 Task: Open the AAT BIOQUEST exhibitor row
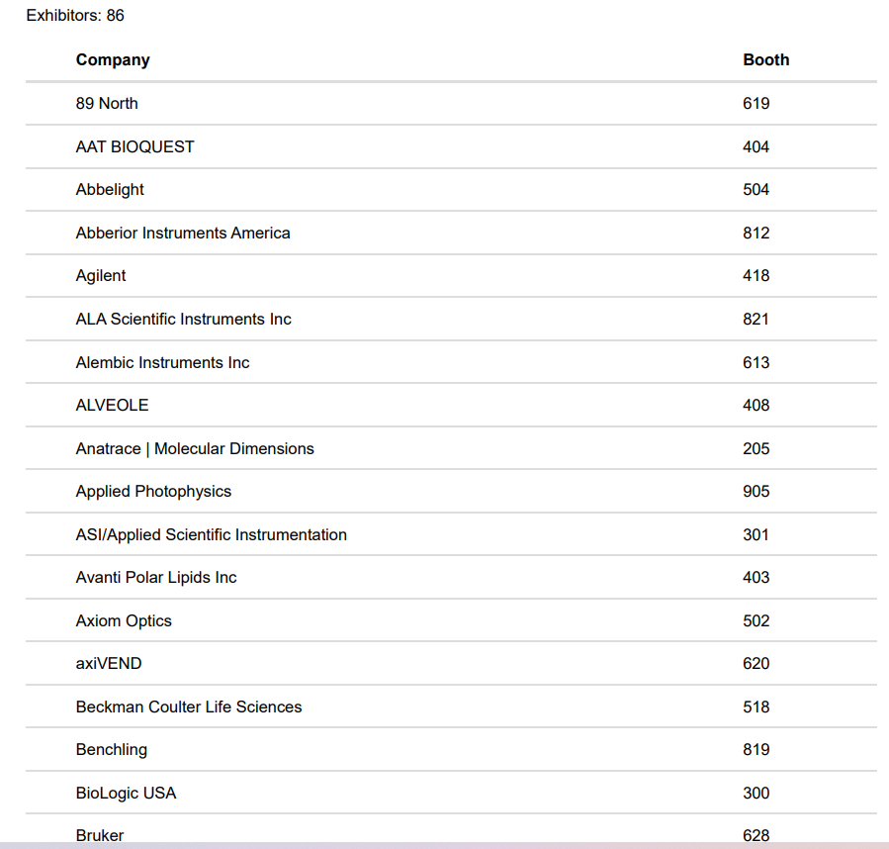[x=135, y=146]
